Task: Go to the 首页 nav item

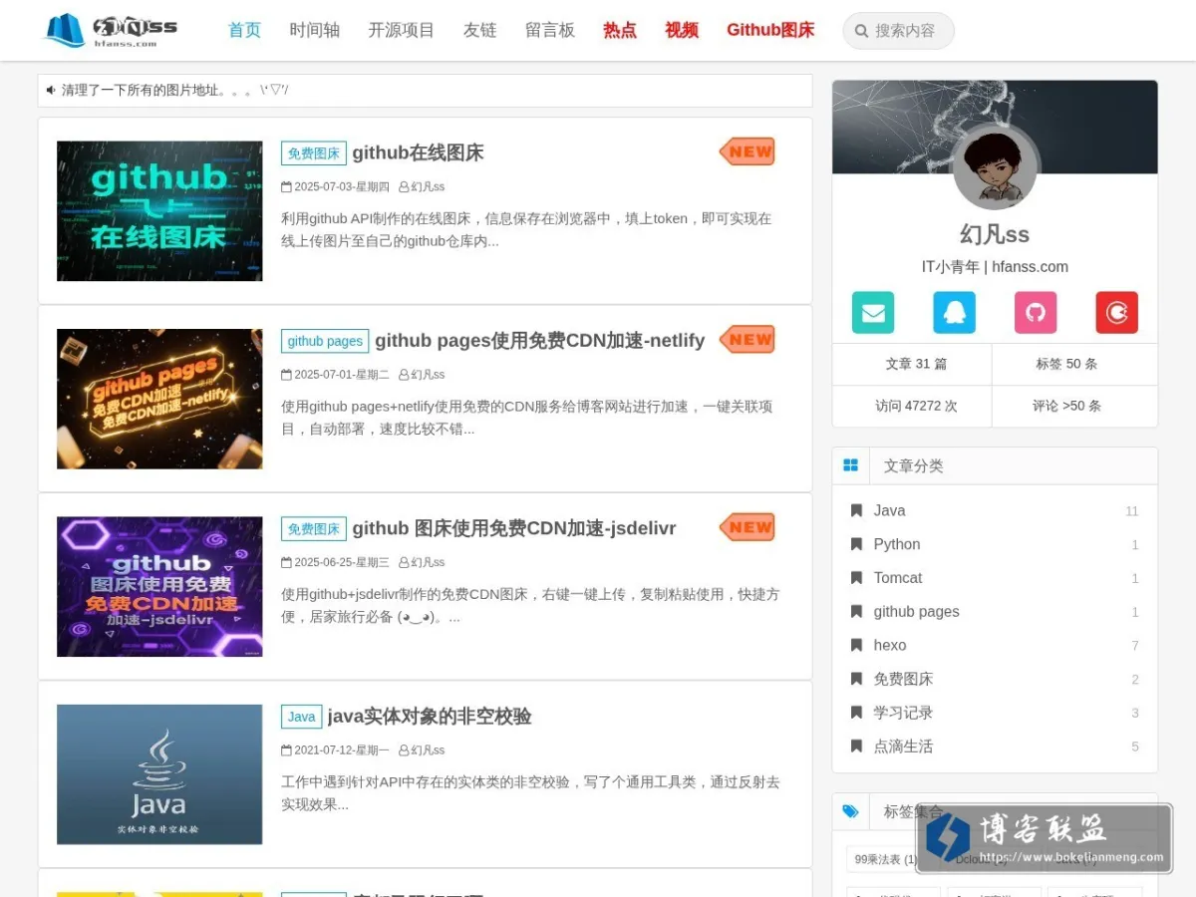Action: (x=244, y=30)
